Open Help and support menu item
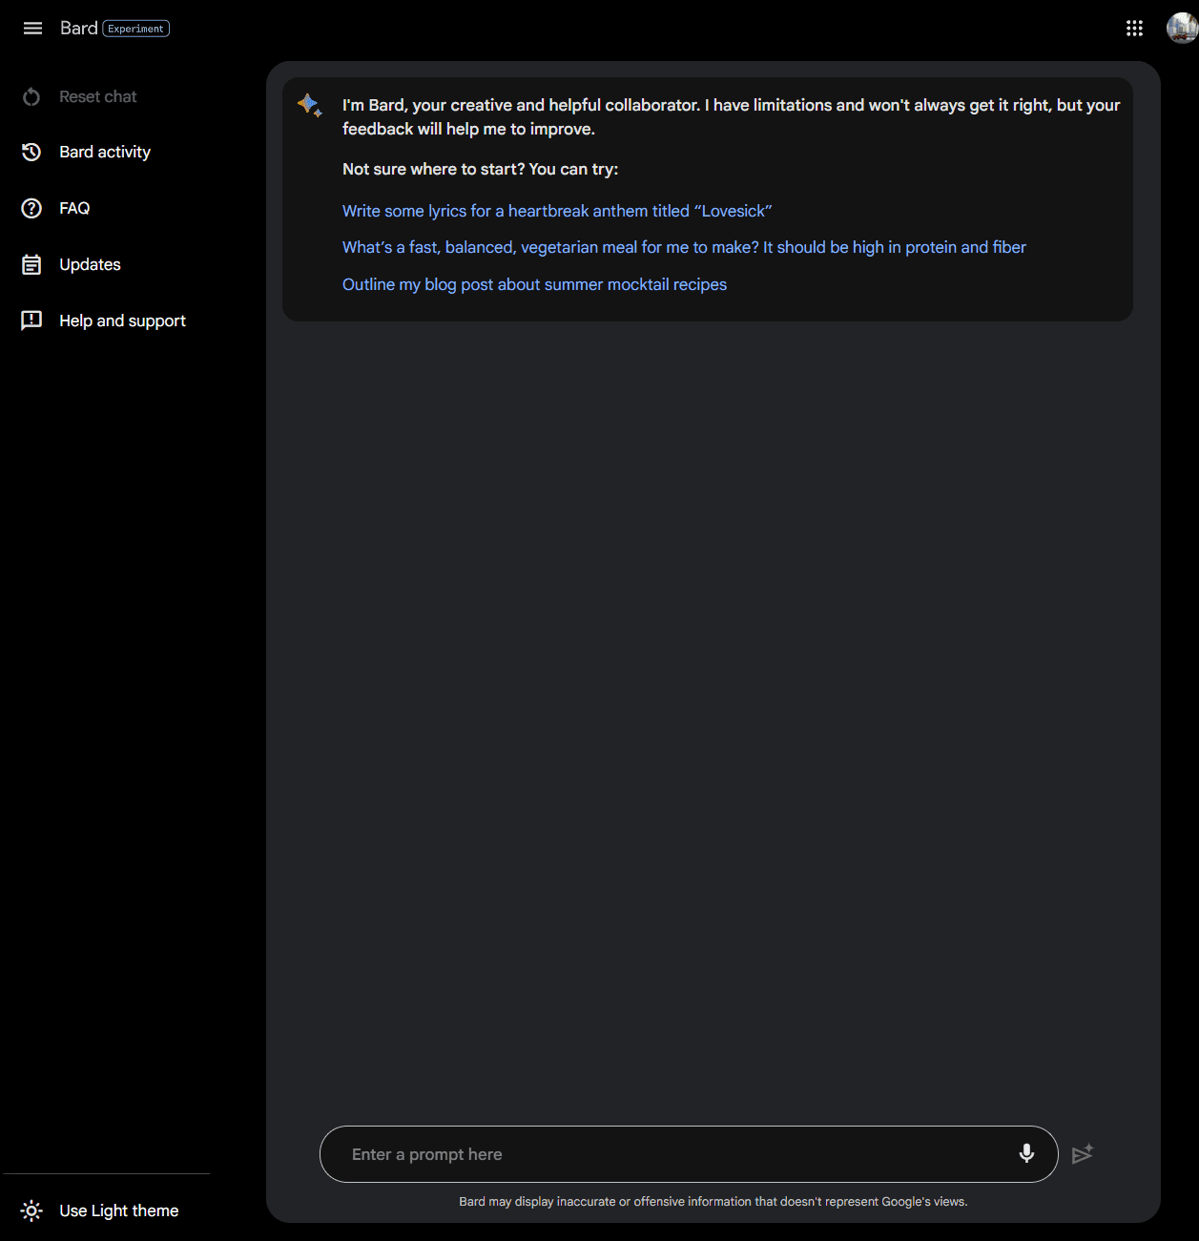 122,321
